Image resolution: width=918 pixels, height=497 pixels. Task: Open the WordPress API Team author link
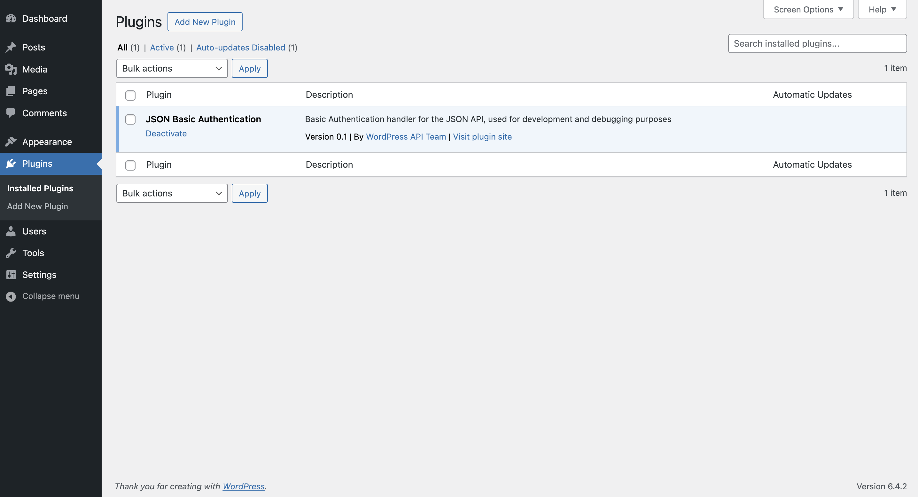pyautogui.click(x=406, y=137)
